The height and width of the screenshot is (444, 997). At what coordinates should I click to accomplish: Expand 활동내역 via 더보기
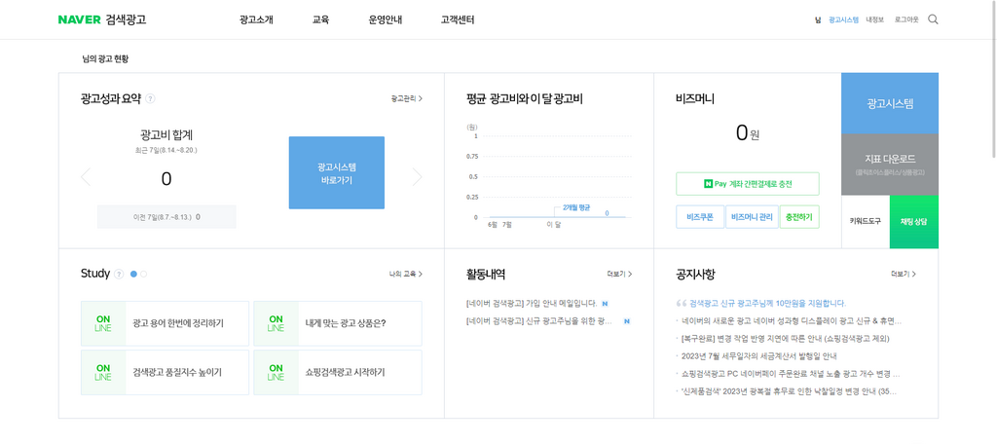point(619,275)
